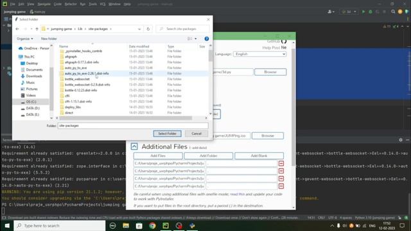Screen dimensions: 411x231
Task: Go up one folder level
Action: pyautogui.click(x=37, y=29)
